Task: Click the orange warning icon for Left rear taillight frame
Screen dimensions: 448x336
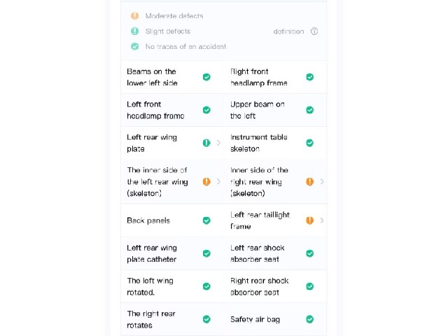Action: [309, 220]
